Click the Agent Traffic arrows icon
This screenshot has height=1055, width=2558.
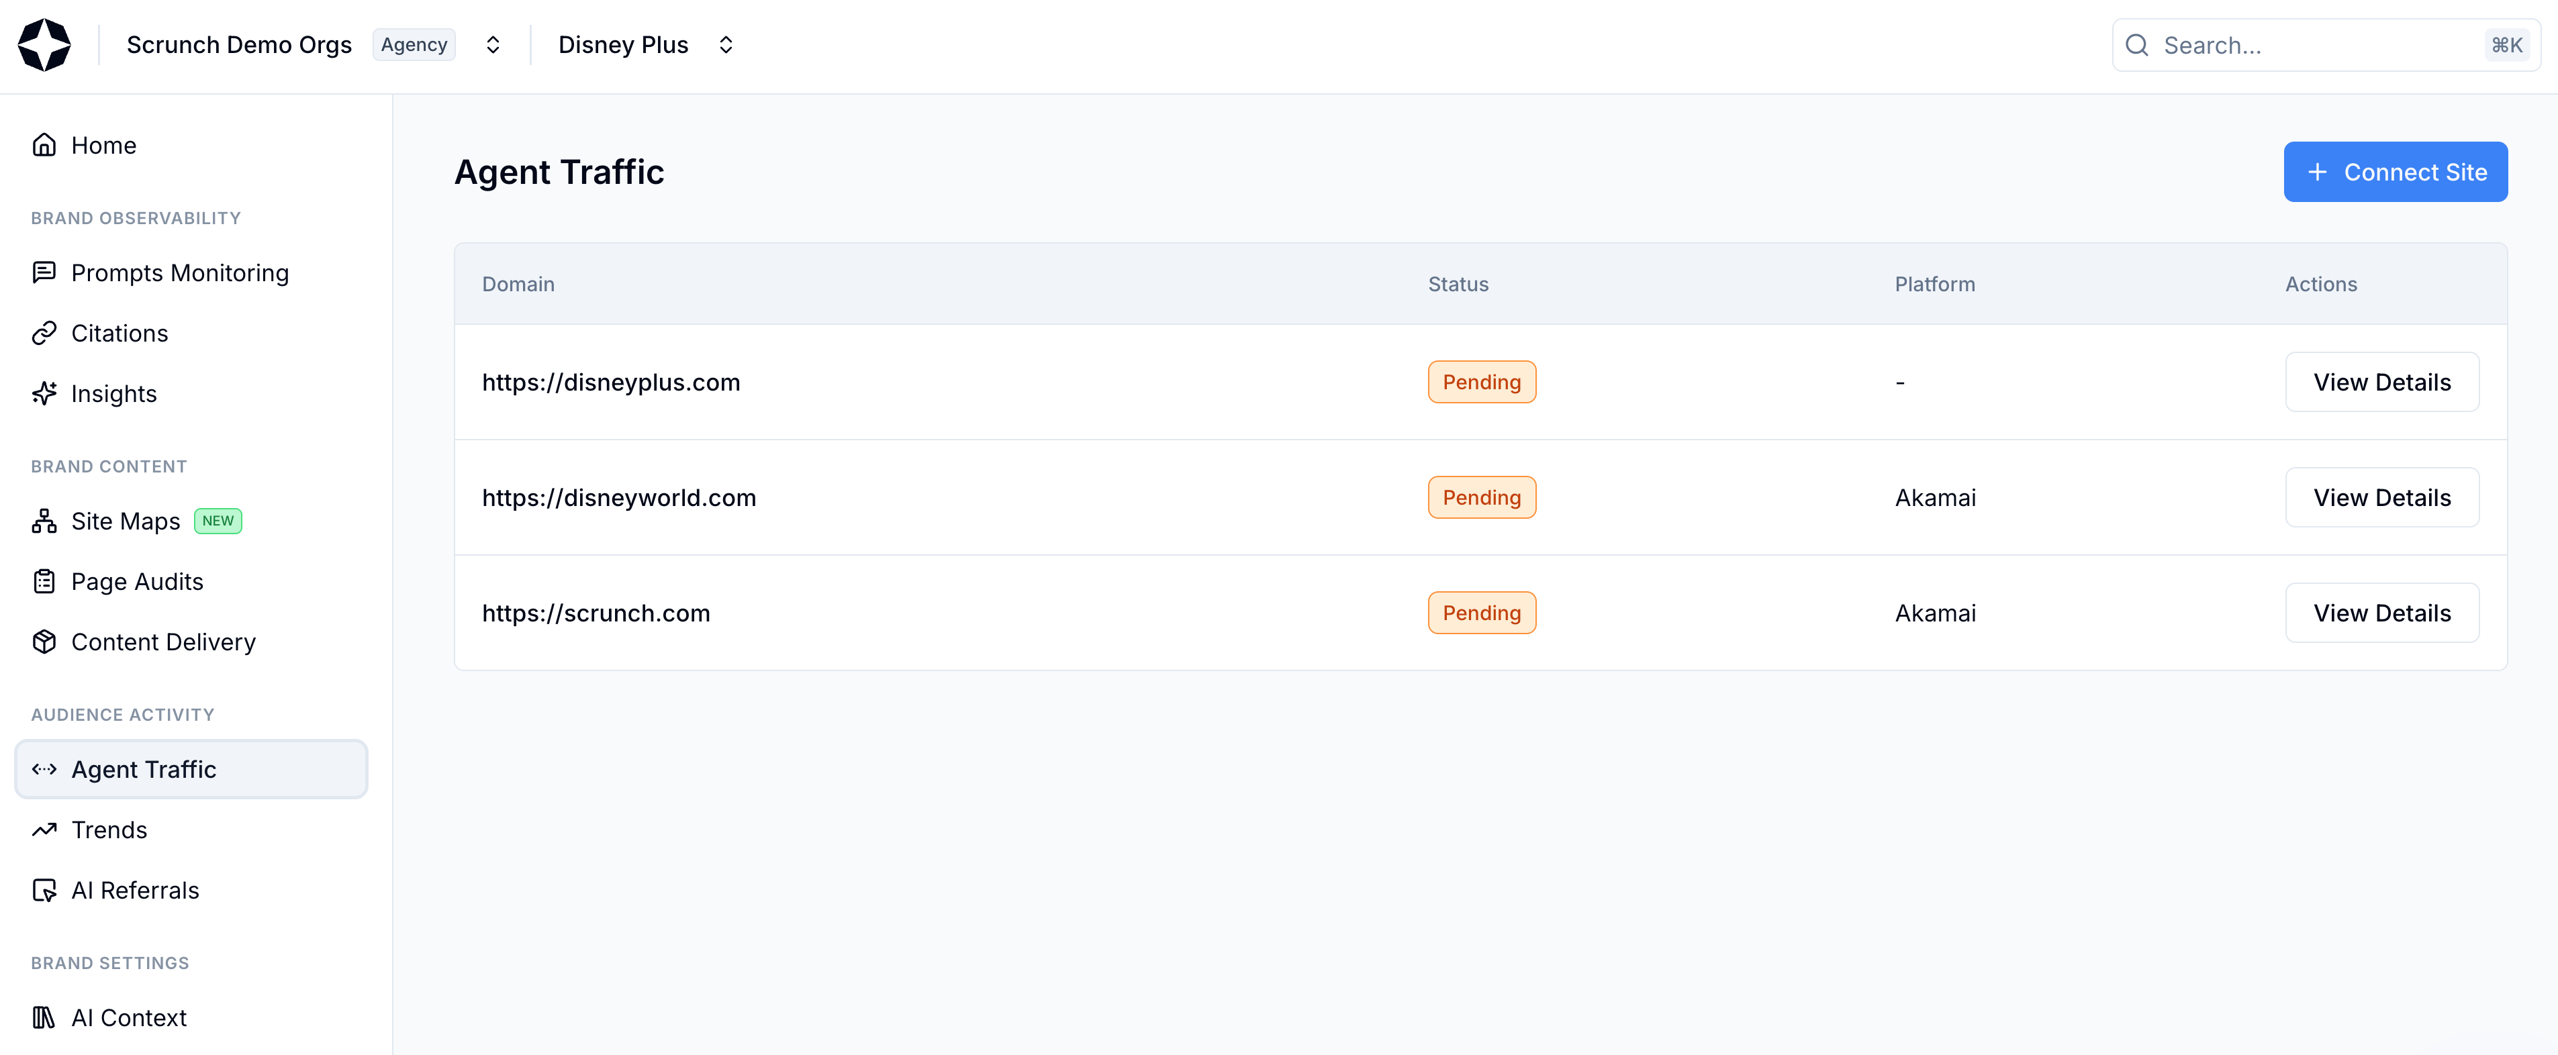click(x=44, y=769)
